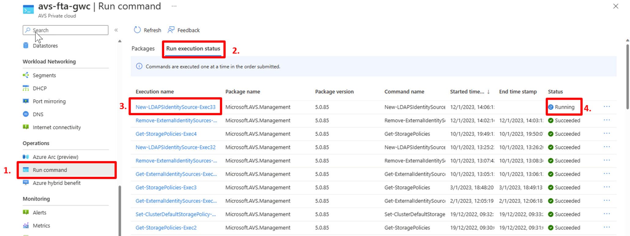Click the Refresh circular arrow icon

click(x=137, y=30)
